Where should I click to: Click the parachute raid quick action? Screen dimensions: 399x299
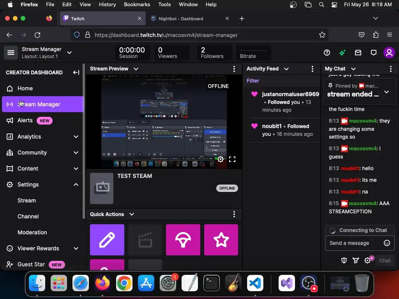[x=183, y=240]
